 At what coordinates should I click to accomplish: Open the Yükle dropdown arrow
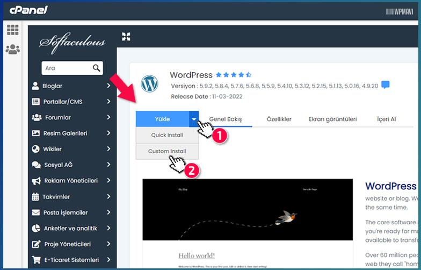pos(194,119)
